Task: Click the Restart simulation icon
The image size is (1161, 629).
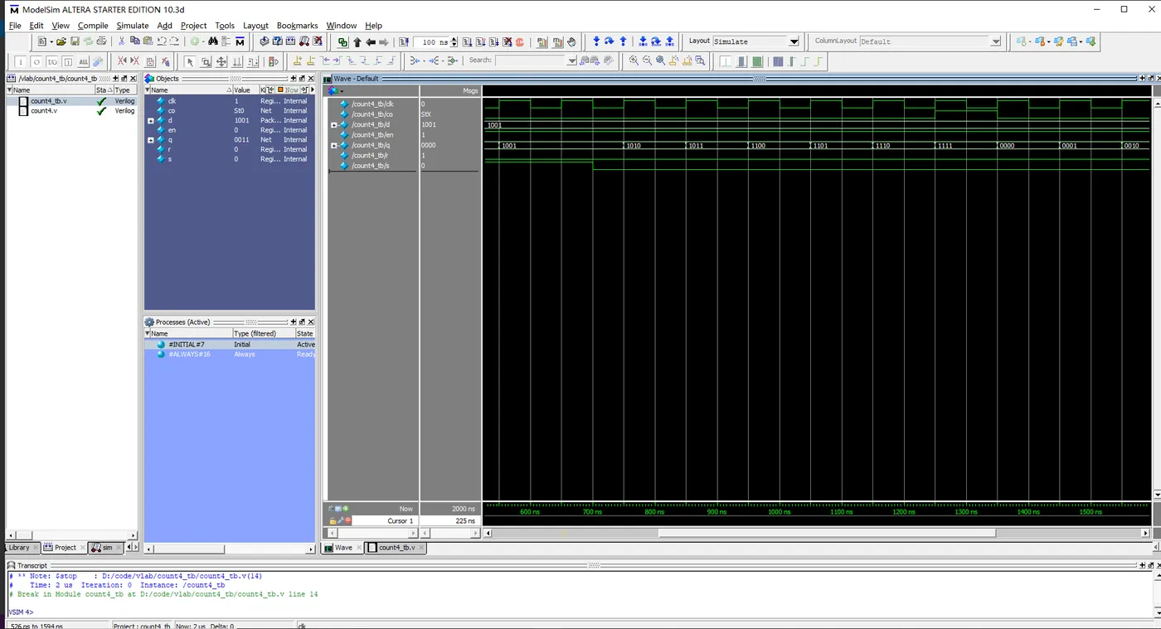Action: click(403, 41)
